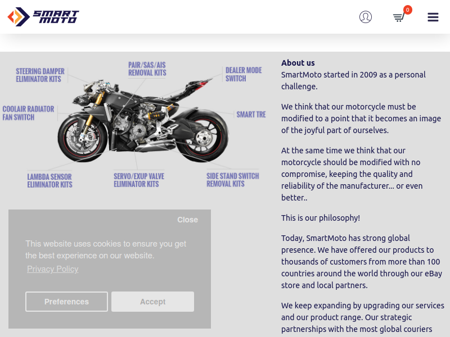Open the hamburger menu
The height and width of the screenshot is (337, 450).
[x=433, y=17]
